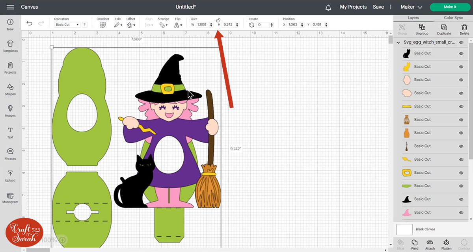This screenshot has height=252, width=473.
Task: Hide the Svg_egg_witch group layer
Action: click(x=461, y=42)
